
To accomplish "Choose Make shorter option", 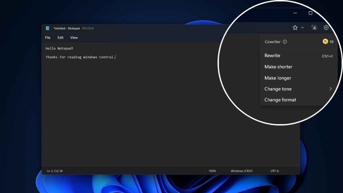I will [x=278, y=67].
